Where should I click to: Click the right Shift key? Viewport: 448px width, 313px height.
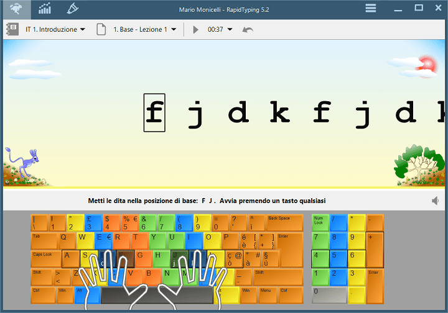pyautogui.click(x=278, y=277)
